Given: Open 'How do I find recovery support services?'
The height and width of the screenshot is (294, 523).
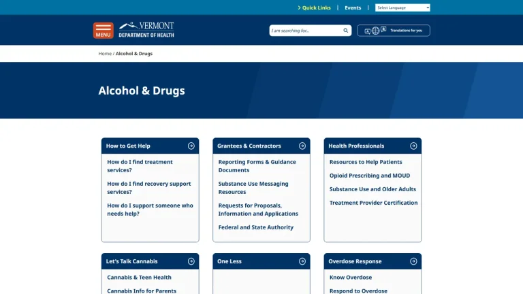Looking at the screenshot, I should click(149, 188).
